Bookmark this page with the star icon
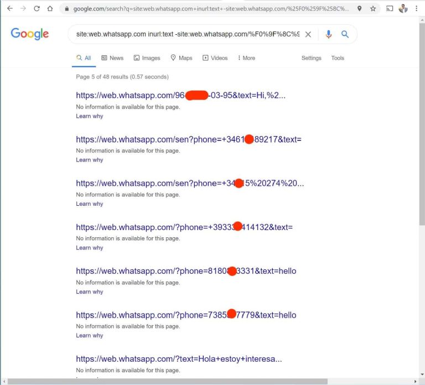 [x=373, y=9]
